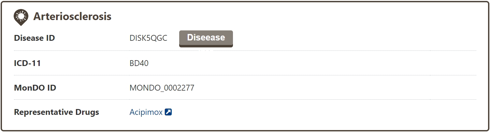Click blank area right of the BD40 code
490x132 pixels.
293,63
